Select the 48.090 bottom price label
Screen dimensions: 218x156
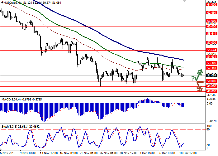click(212, 91)
